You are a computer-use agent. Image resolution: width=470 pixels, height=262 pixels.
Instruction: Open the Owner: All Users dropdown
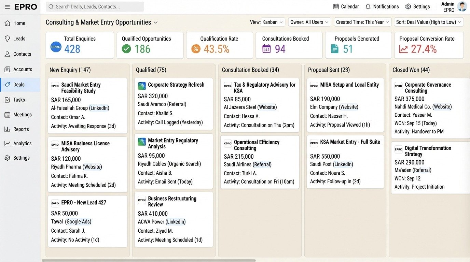click(x=309, y=22)
